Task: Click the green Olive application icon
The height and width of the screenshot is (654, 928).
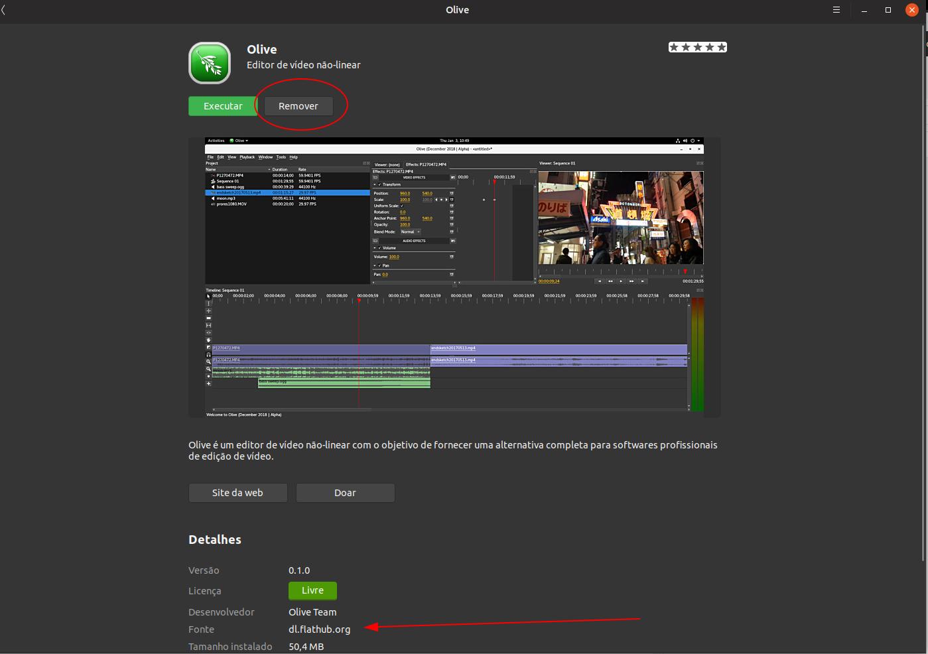Action: (209, 63)
